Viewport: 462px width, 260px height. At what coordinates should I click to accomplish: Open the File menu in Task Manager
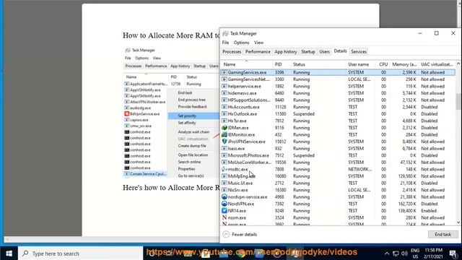coord(225,43)
